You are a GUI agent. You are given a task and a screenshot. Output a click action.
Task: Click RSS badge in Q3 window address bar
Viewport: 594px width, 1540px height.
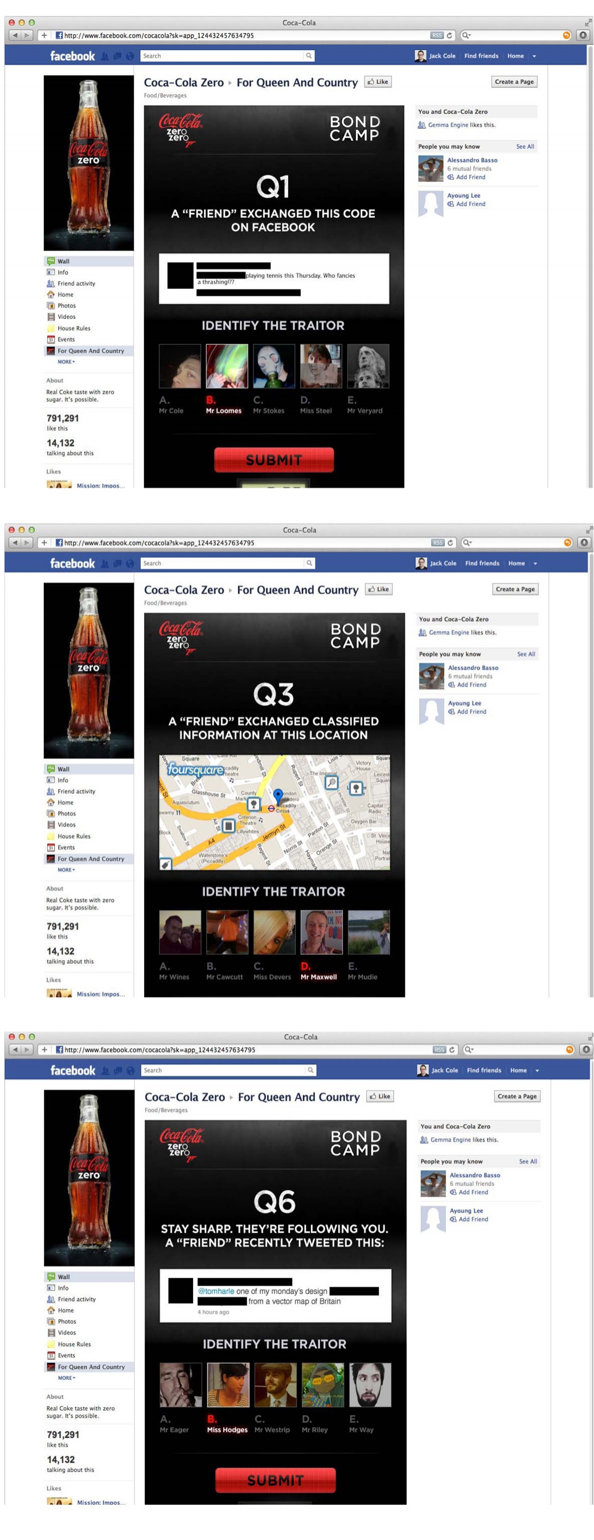click(x=437, y=543)
